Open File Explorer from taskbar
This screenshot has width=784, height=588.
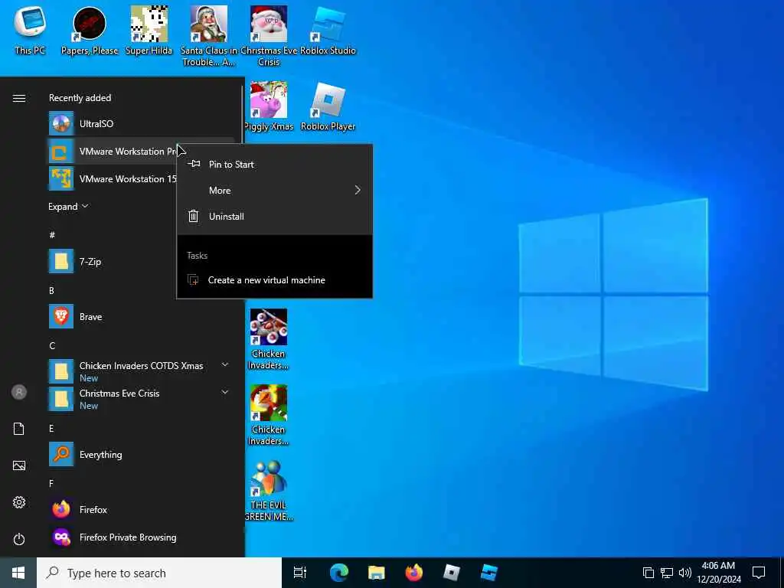click(376, 573)
